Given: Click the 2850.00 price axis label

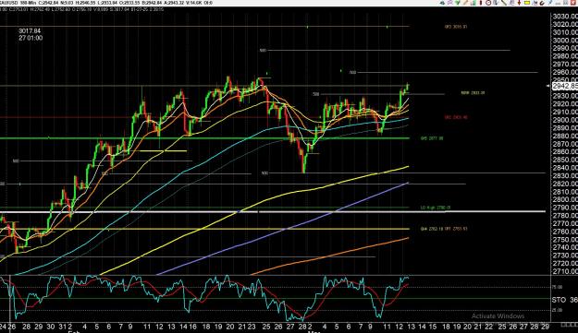Looking at the screenshot, I should point(565,160).
